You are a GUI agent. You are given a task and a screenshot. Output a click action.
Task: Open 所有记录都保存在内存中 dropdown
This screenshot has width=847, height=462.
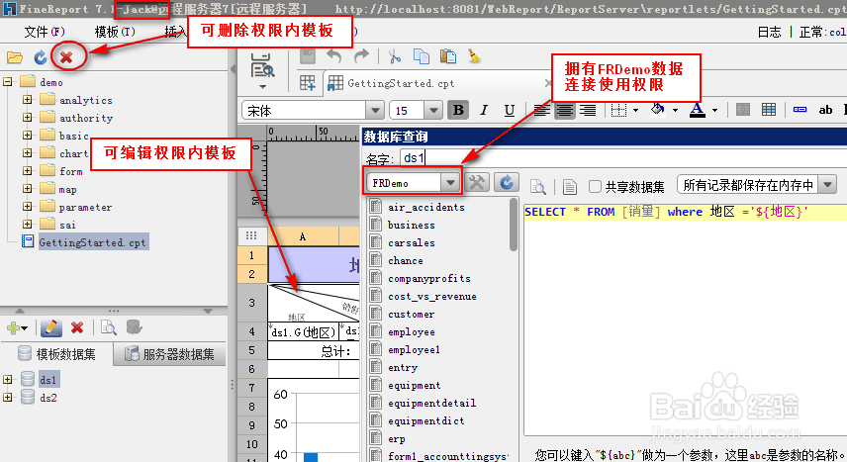coord(827,185)
